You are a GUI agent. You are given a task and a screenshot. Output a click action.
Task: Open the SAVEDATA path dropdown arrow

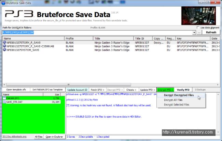pos(194,32)
